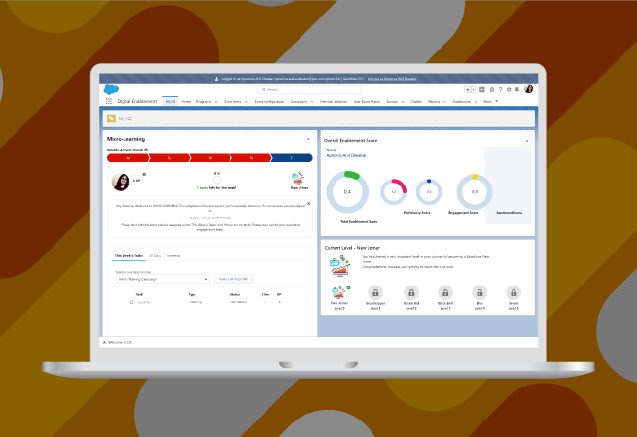Select the Quick Tip task radio button
The width and height of the screenshot is (637, 437).
[132, 302]
